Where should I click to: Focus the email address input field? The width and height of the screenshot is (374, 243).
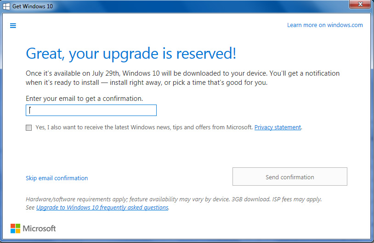[91, 110]
